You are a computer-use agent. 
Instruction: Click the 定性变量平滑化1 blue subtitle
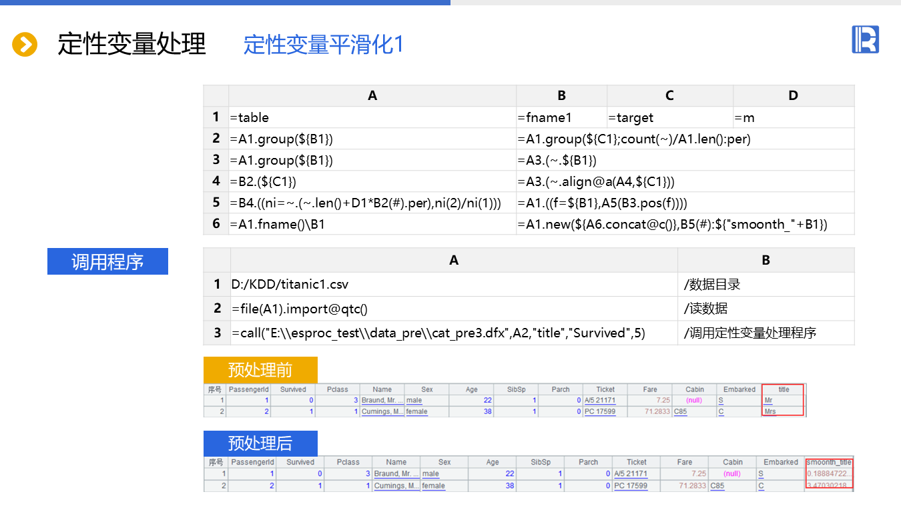323,45
